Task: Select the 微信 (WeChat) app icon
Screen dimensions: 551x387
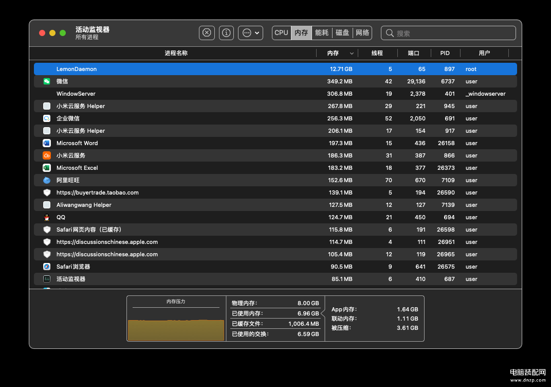Action: pos(47,81)
